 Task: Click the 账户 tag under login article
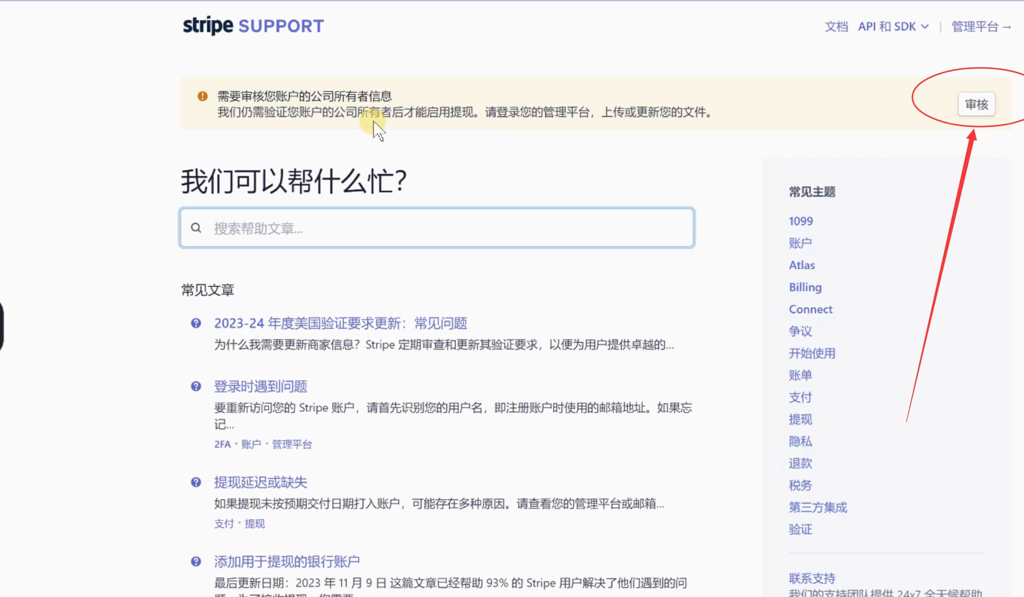click(251, 444)
